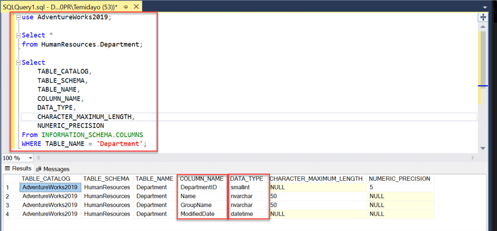Click the 50 cell in Name row
The height and width of the screenshot is (231, 497).
(318, 196)
